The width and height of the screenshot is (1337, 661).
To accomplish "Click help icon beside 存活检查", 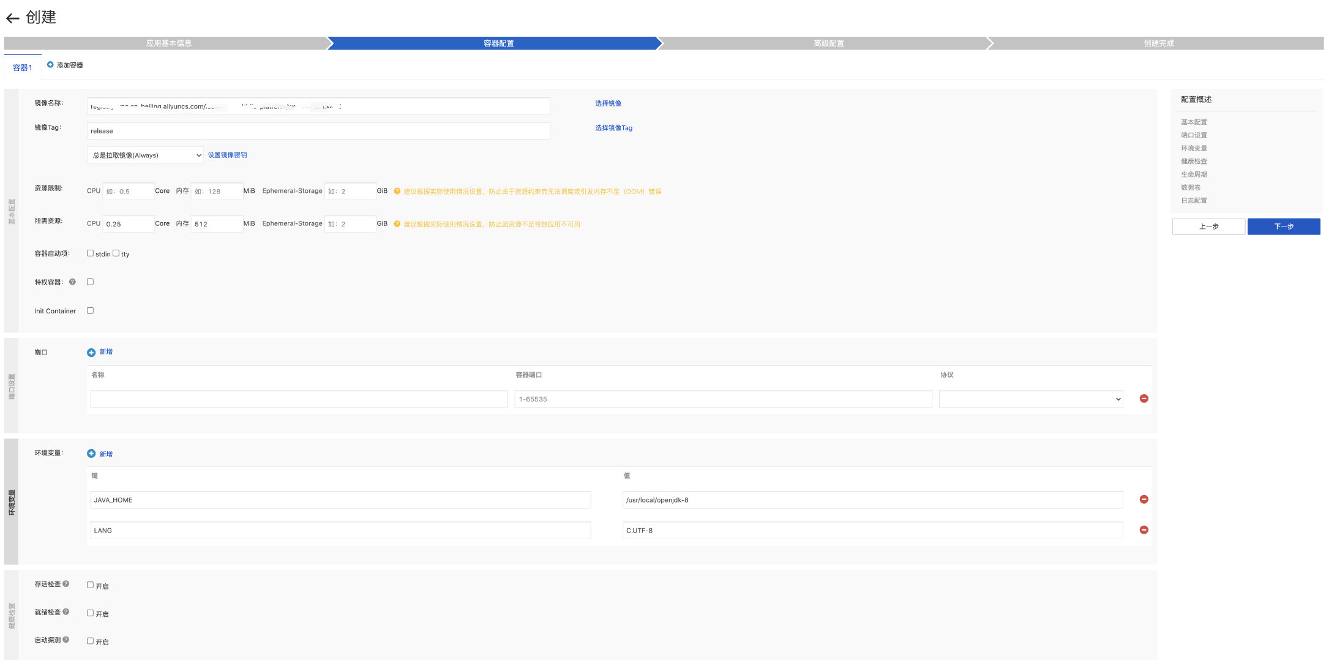I will pos(66,584).
